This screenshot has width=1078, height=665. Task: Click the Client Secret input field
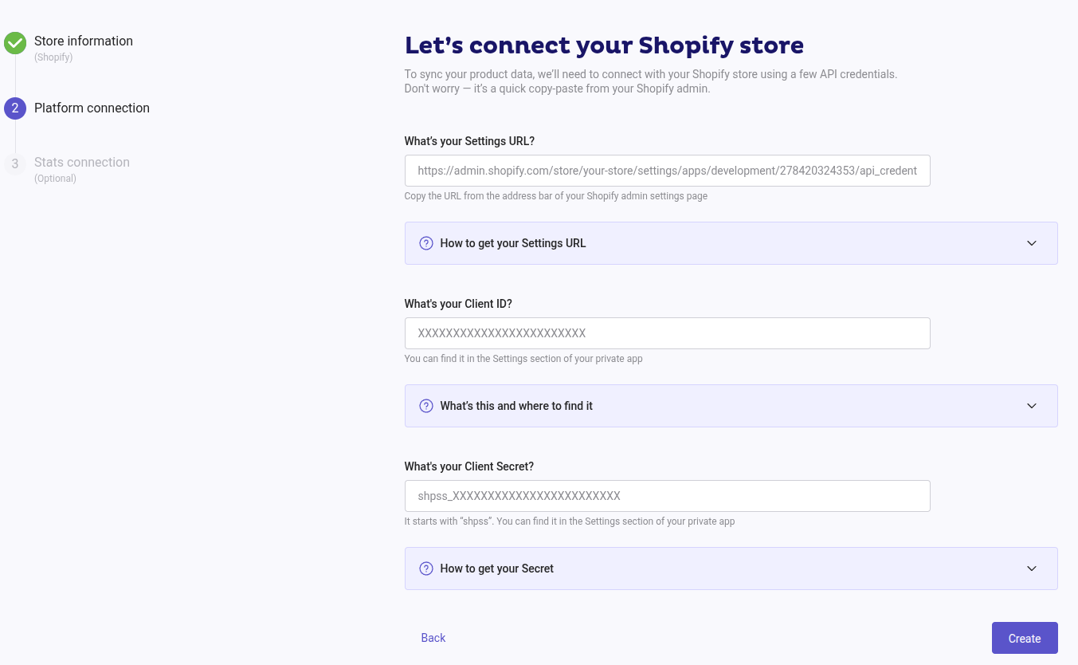(668, 495)
